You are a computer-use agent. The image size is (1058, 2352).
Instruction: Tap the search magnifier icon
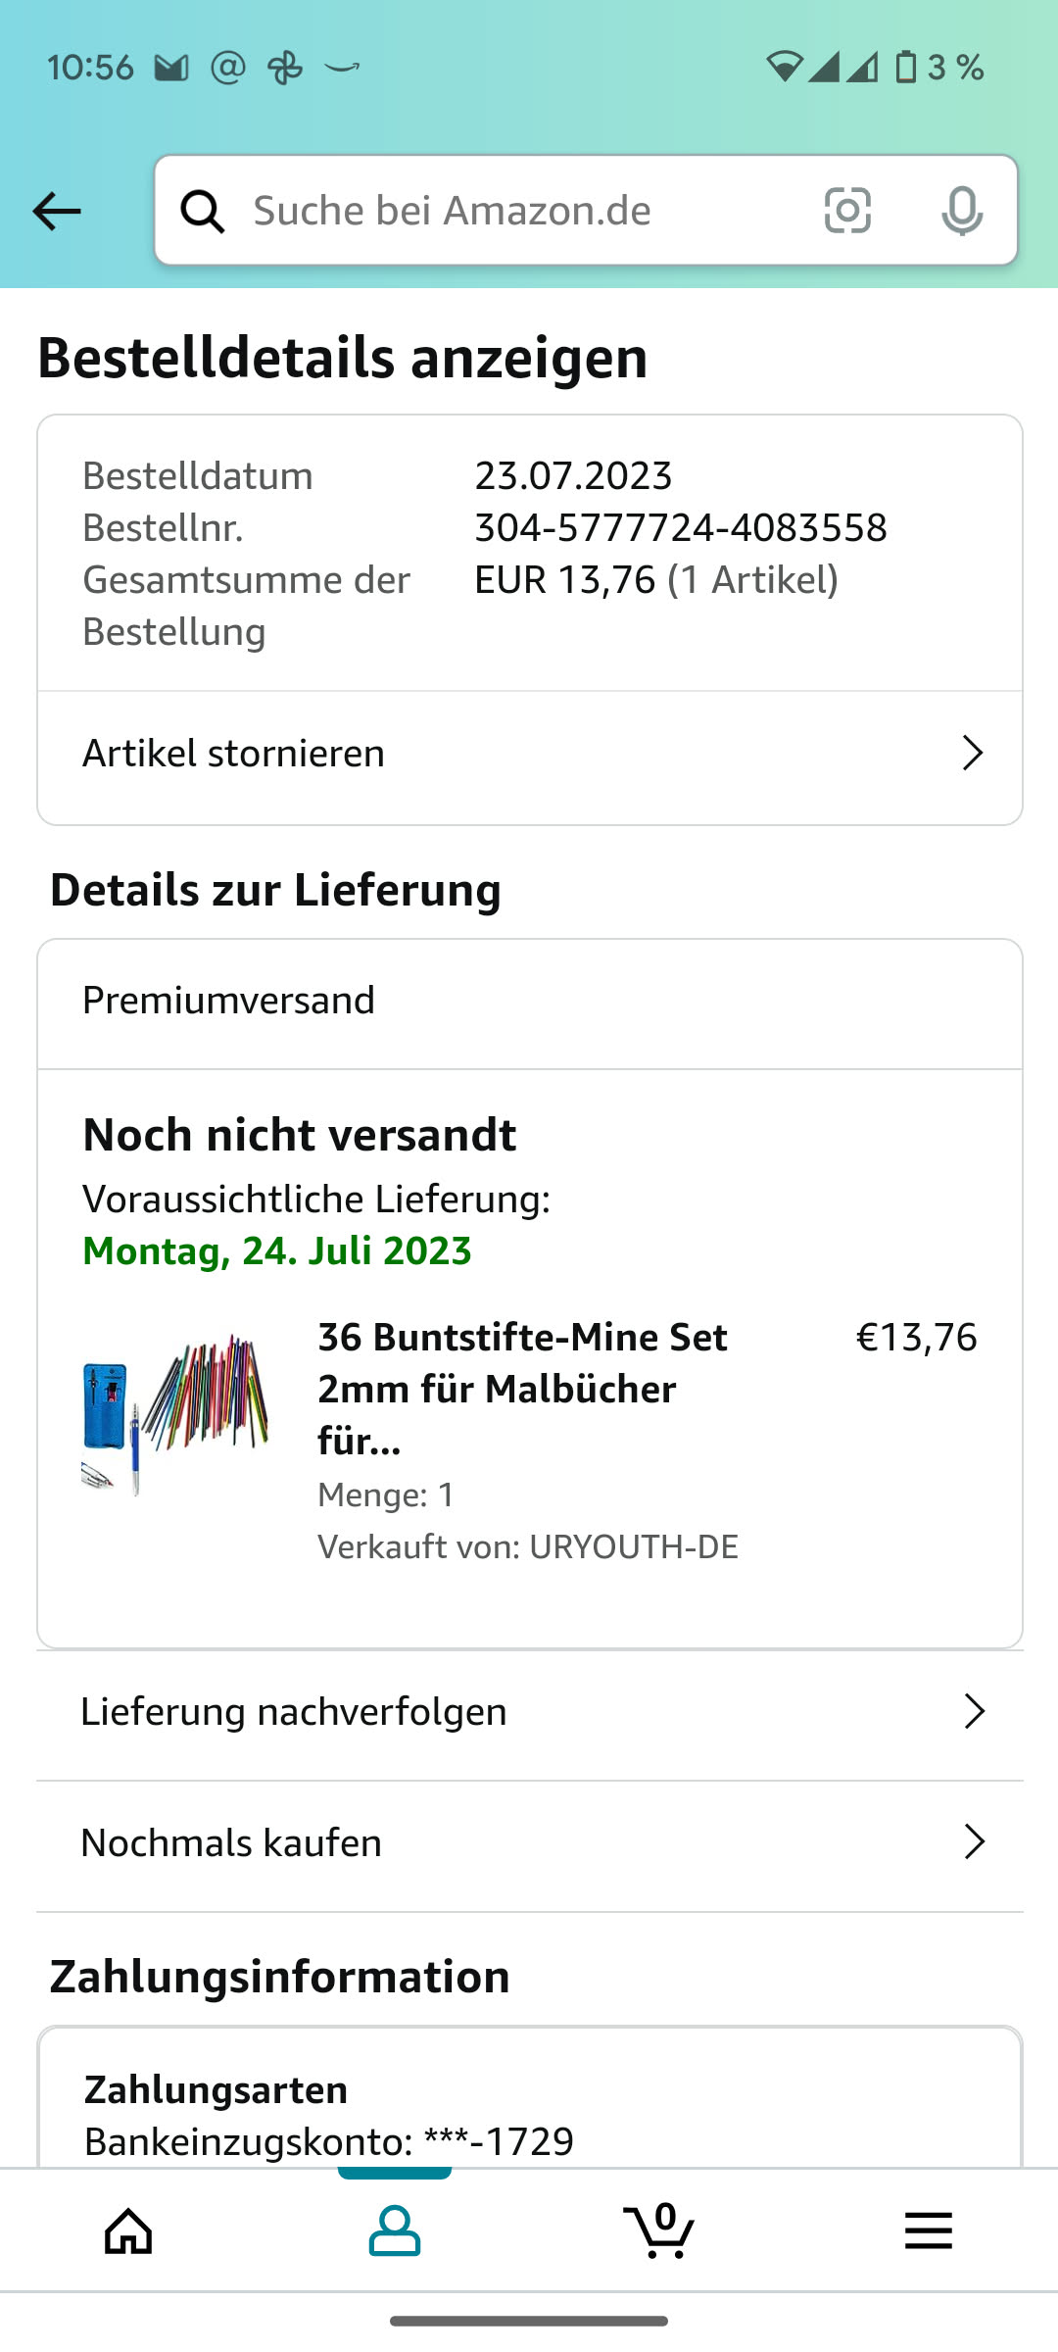pyautogui.click(x=203, y=211)
